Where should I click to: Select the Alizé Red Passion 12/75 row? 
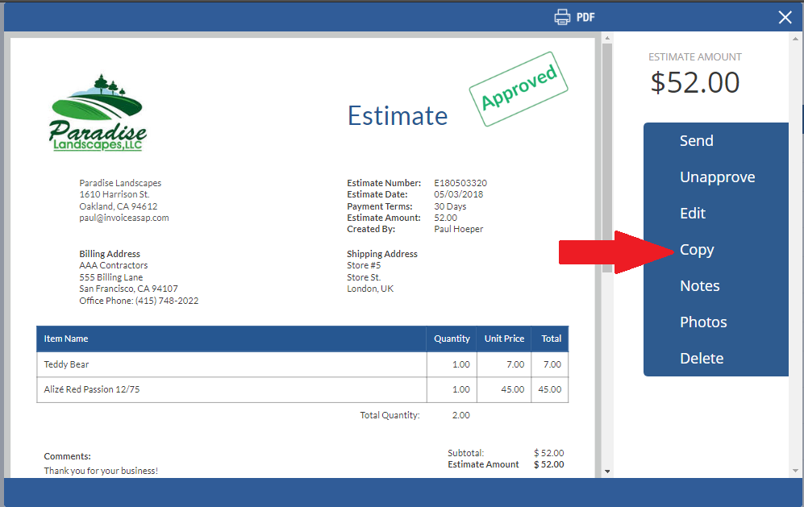(91, 389)
